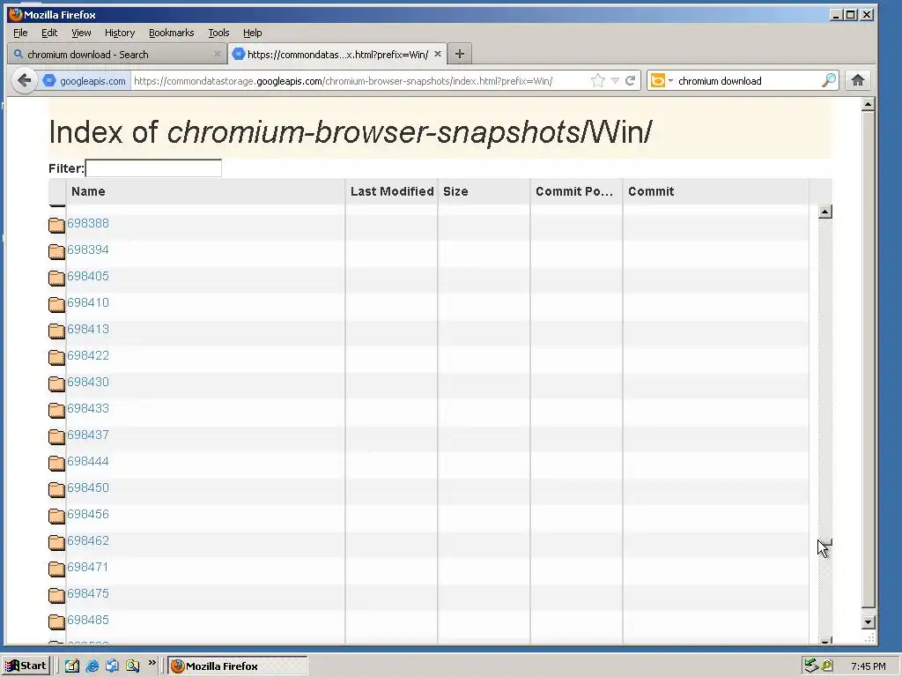
Task: Open search engine selector icon
Action: pos(661,80)
